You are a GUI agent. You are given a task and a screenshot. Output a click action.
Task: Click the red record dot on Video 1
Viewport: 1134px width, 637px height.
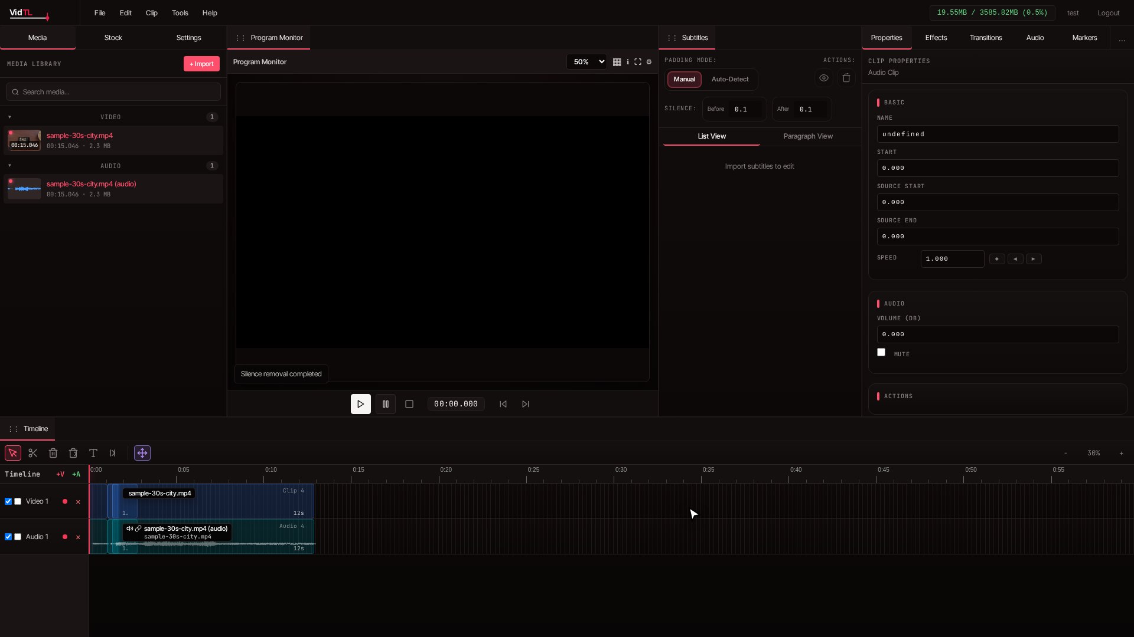(x=65, y=501)
